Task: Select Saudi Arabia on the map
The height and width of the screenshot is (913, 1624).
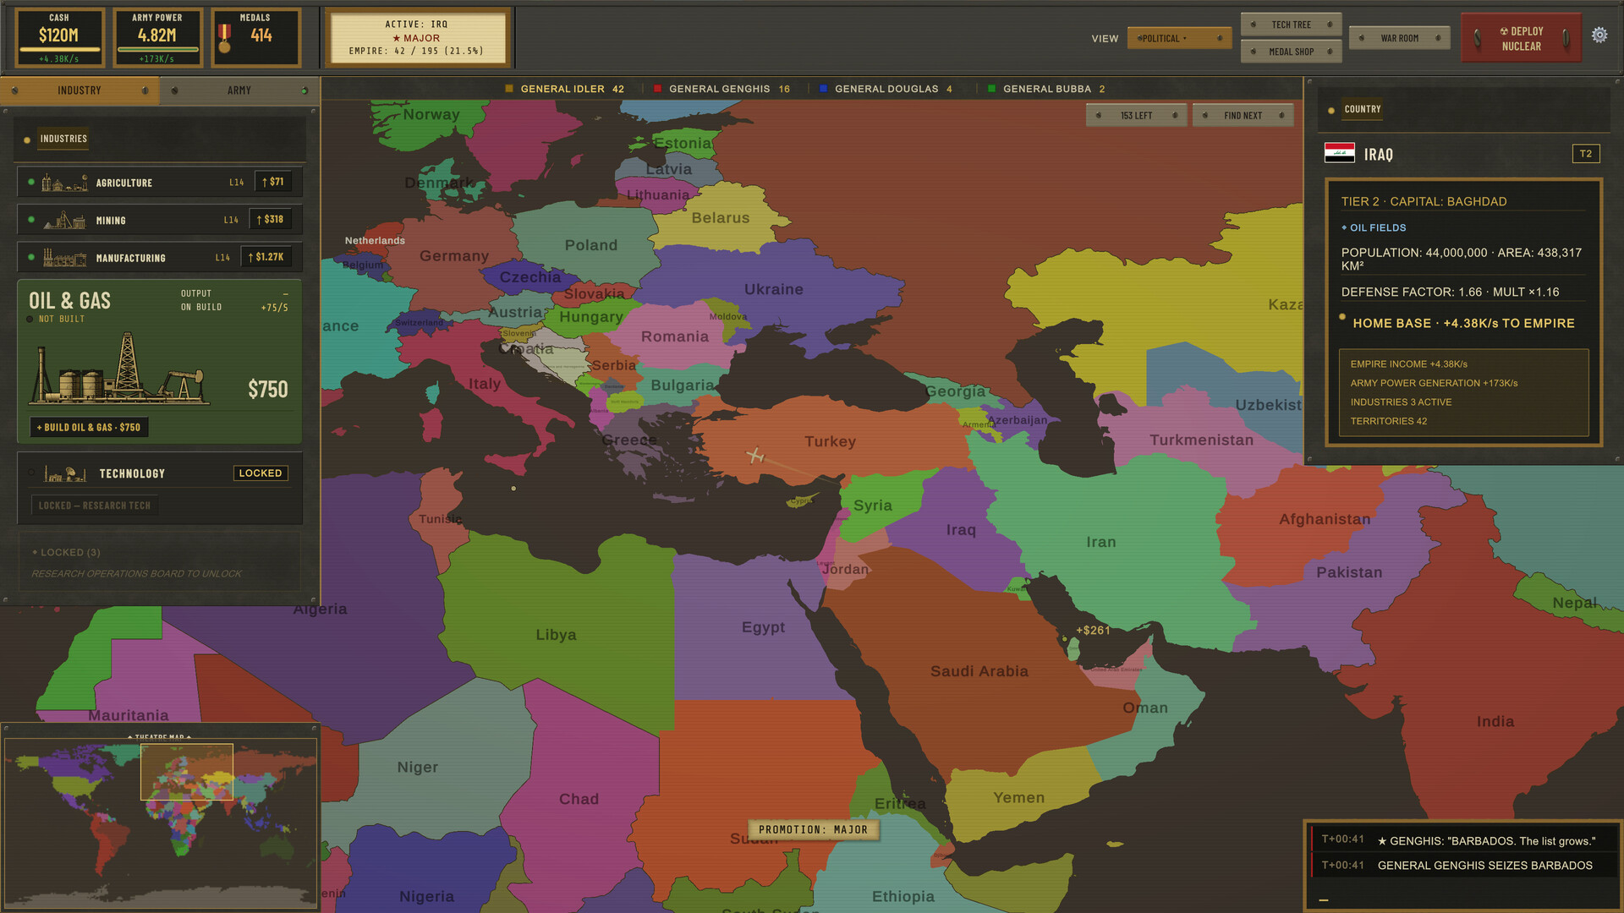Action: point(979,671)
